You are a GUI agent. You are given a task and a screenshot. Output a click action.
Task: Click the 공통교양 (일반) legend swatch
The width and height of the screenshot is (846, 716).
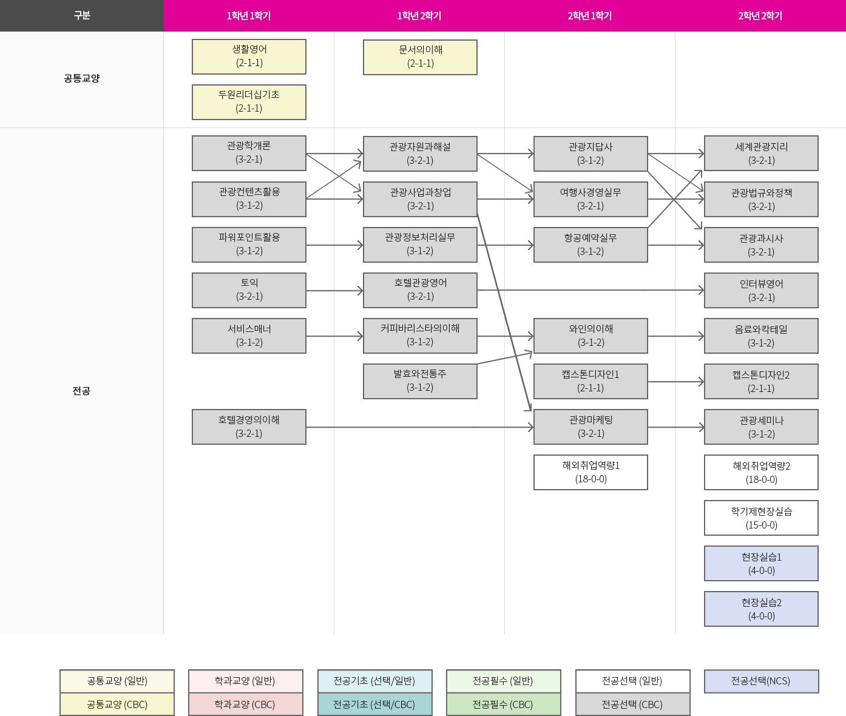pos(117,681)
